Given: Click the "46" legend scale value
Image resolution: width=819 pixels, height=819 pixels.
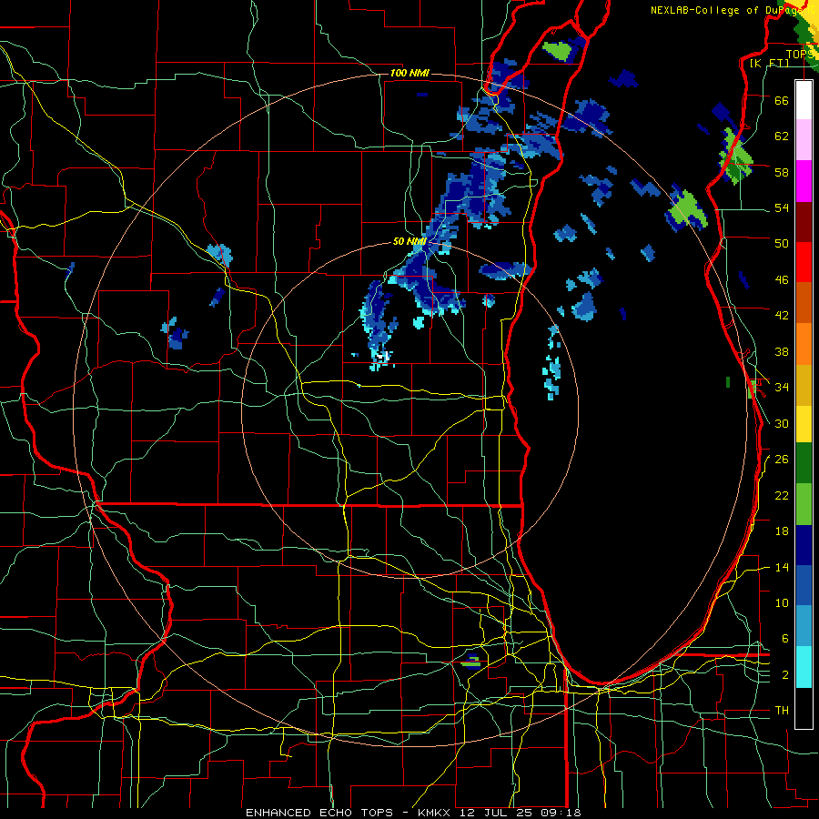Looking at the screenshot, I should (x=782, y=280).
